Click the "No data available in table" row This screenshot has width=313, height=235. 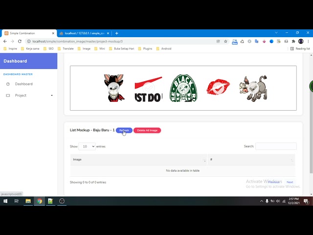pos(182,171)
